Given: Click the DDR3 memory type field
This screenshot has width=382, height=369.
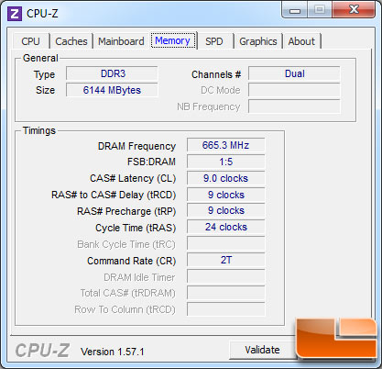Looking at the screenshot, I should click(x=112, y=73).
